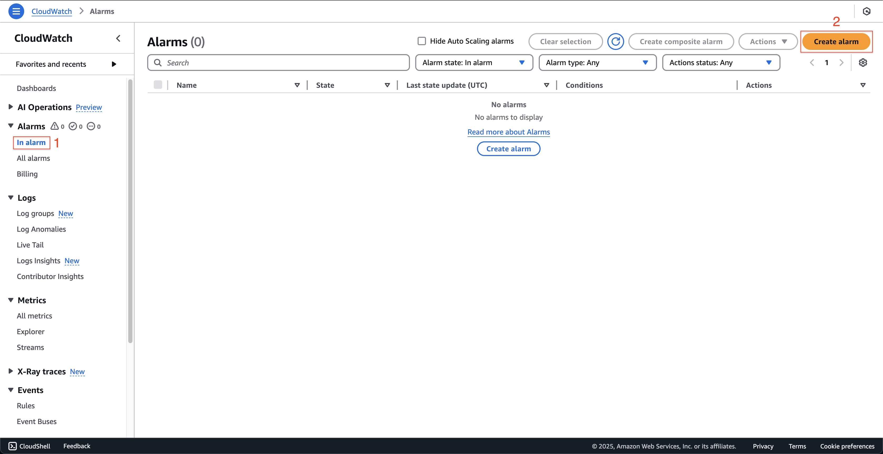Click the CloudWatch settings gear icon
883x454 pixels.
[863, 63]
